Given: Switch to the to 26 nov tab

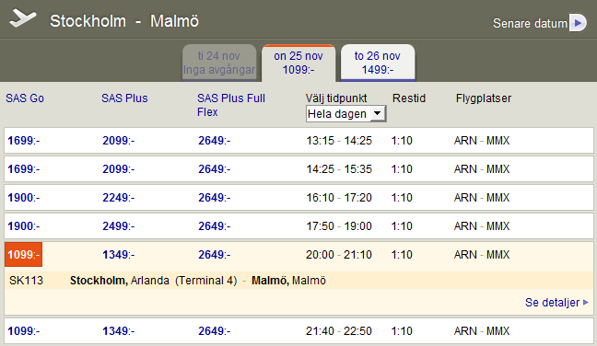Looking at the screenshot, I should (x=378, y=63).
